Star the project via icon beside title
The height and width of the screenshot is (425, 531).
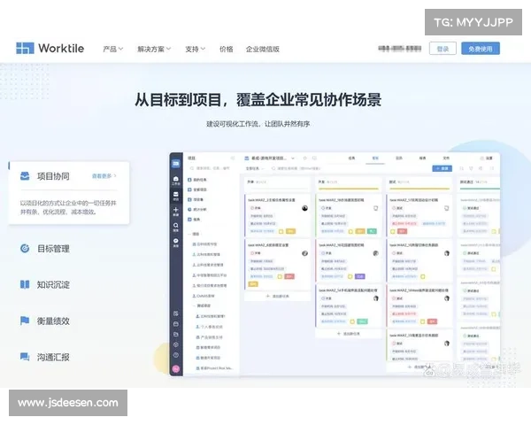coord(304,158)
